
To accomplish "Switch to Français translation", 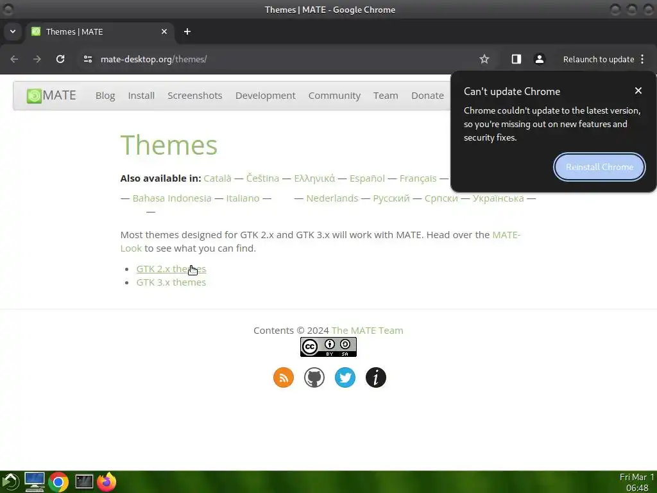I will coord(418,178).
